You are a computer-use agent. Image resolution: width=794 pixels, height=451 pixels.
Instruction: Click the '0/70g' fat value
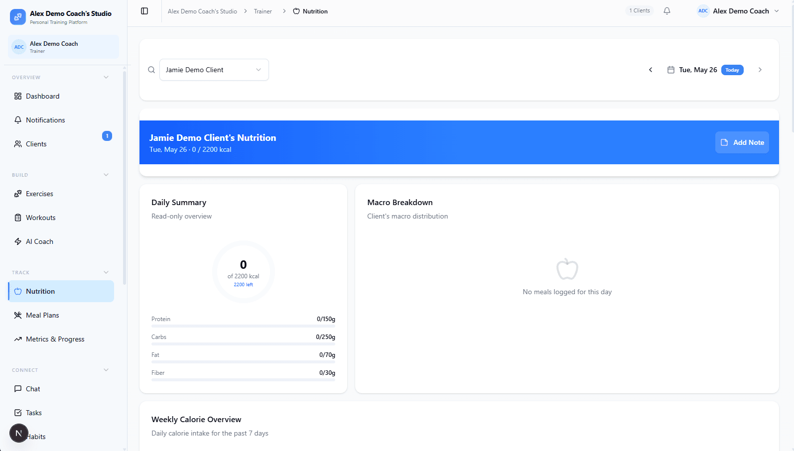point(327,355)
